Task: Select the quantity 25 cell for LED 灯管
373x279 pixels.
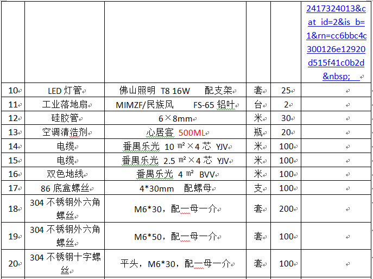Action: [x=286, y=91]
